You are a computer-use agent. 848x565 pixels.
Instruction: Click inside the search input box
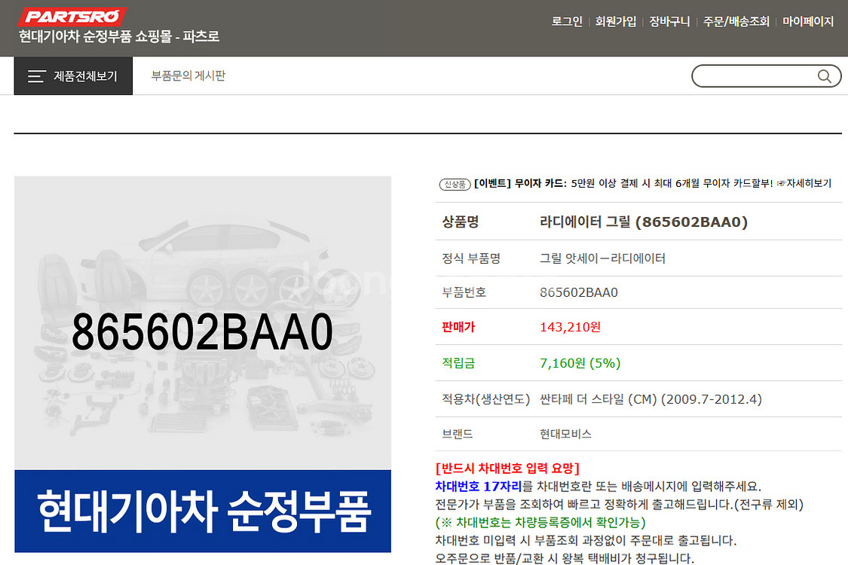click(x=754, y=75)
